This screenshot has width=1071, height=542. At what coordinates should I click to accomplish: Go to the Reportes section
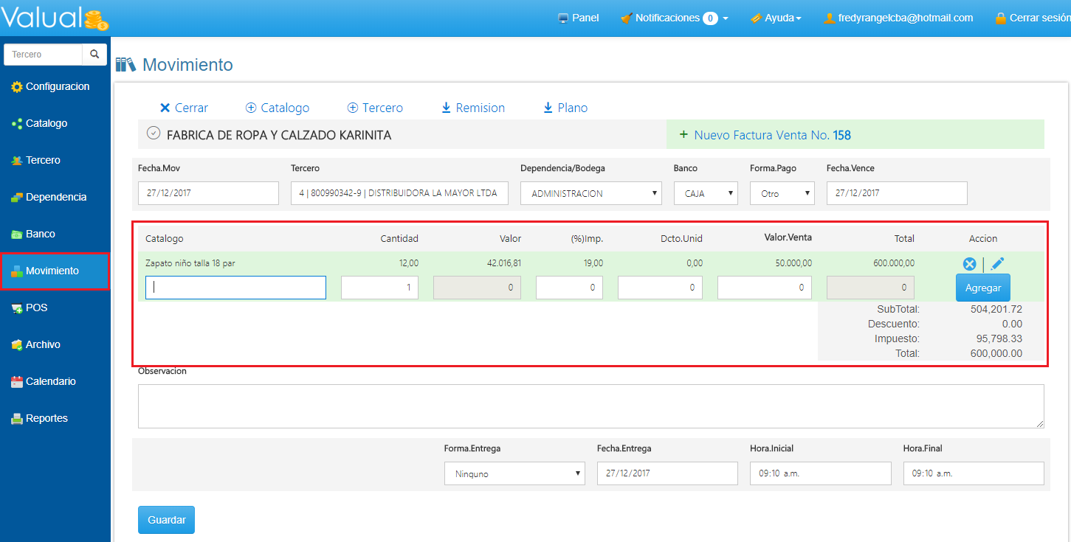coord(47,418)
